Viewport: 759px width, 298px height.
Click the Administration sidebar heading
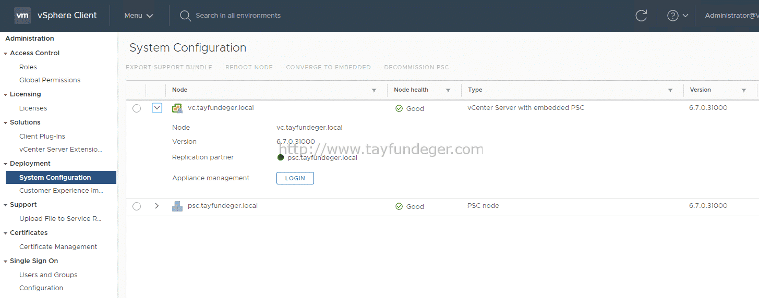pos(30,39)
